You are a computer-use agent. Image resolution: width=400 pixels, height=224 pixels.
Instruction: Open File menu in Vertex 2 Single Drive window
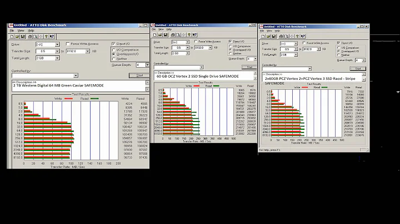click(x=153, y=29)
